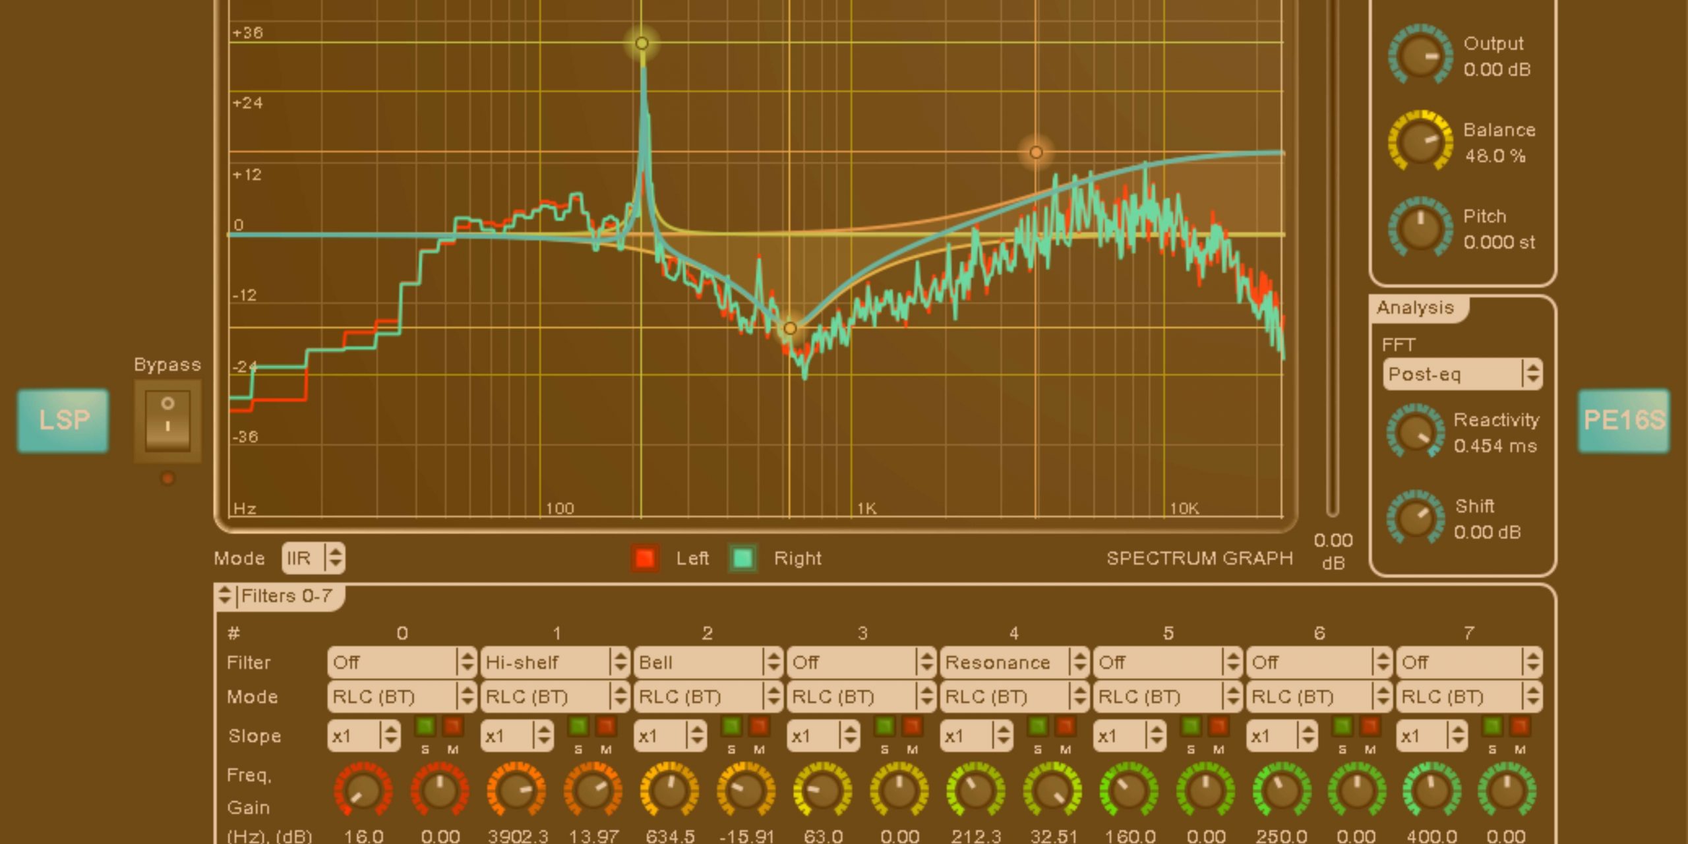Mute filter 4 using its M button
The height and width of the screenshot is (844, 1688).
1066,727
